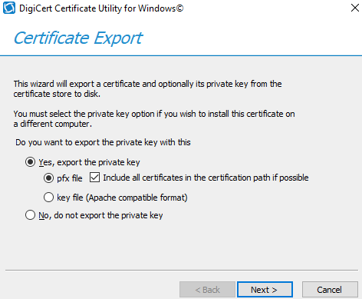Cancel the certificate export wizard
Viewport: 362px width, 299px height.
(330, 290)
